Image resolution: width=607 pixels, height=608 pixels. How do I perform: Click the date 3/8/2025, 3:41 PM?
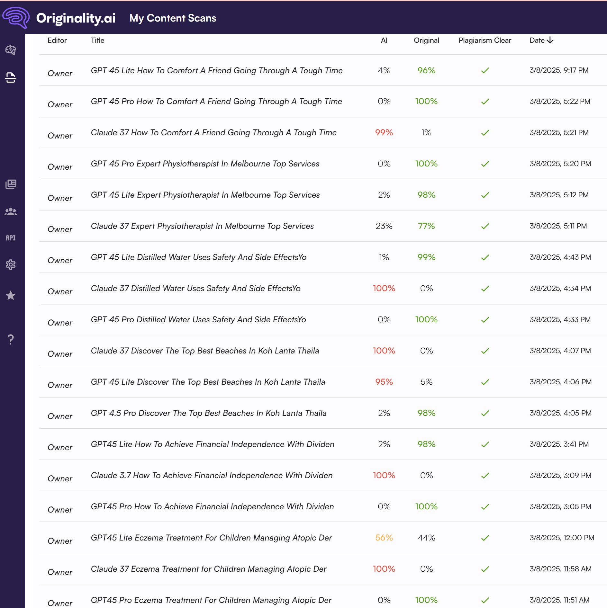[559, 444]
